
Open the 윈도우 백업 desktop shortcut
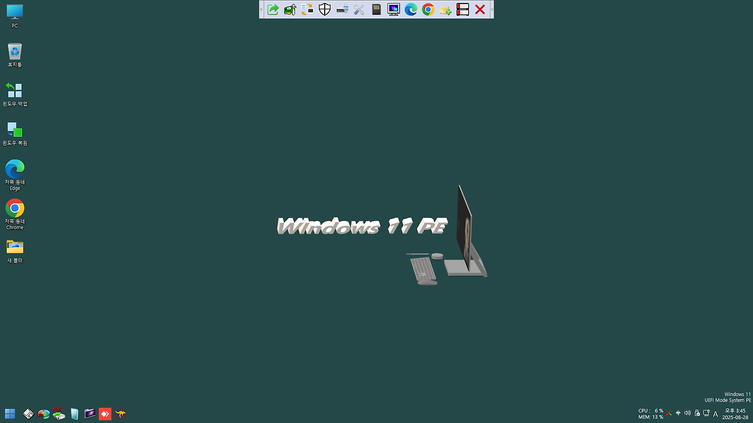coord(15,95)
